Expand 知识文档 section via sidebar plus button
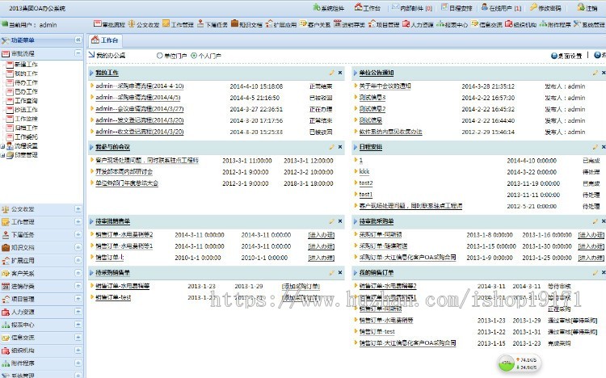 (x=78, y=247)
